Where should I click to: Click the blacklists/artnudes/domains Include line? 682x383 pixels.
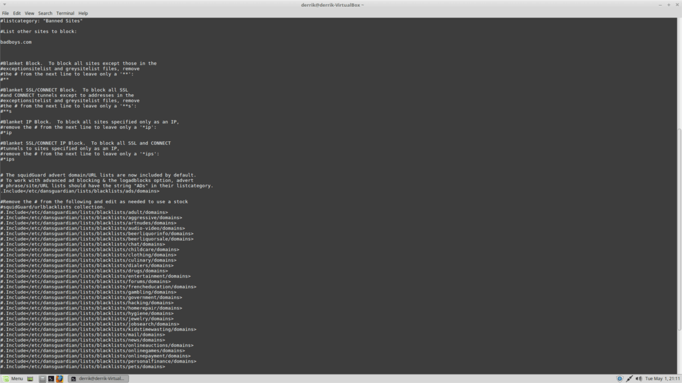(x=88, y=223)
